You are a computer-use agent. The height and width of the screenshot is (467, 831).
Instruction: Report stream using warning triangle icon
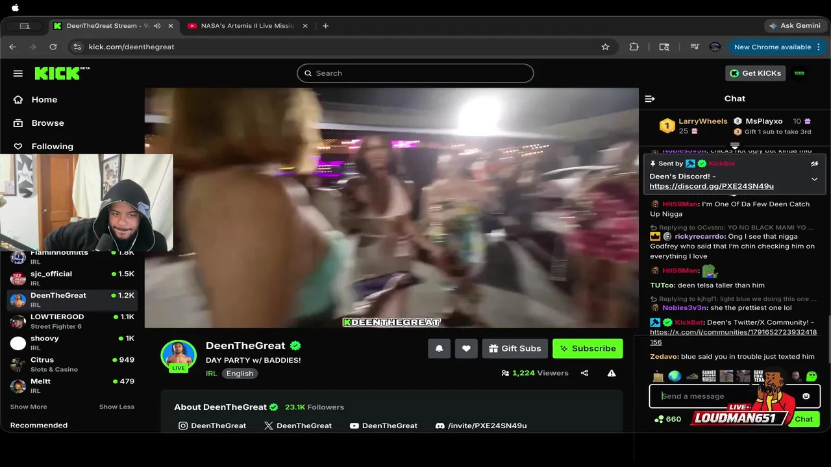click(611, 373)
